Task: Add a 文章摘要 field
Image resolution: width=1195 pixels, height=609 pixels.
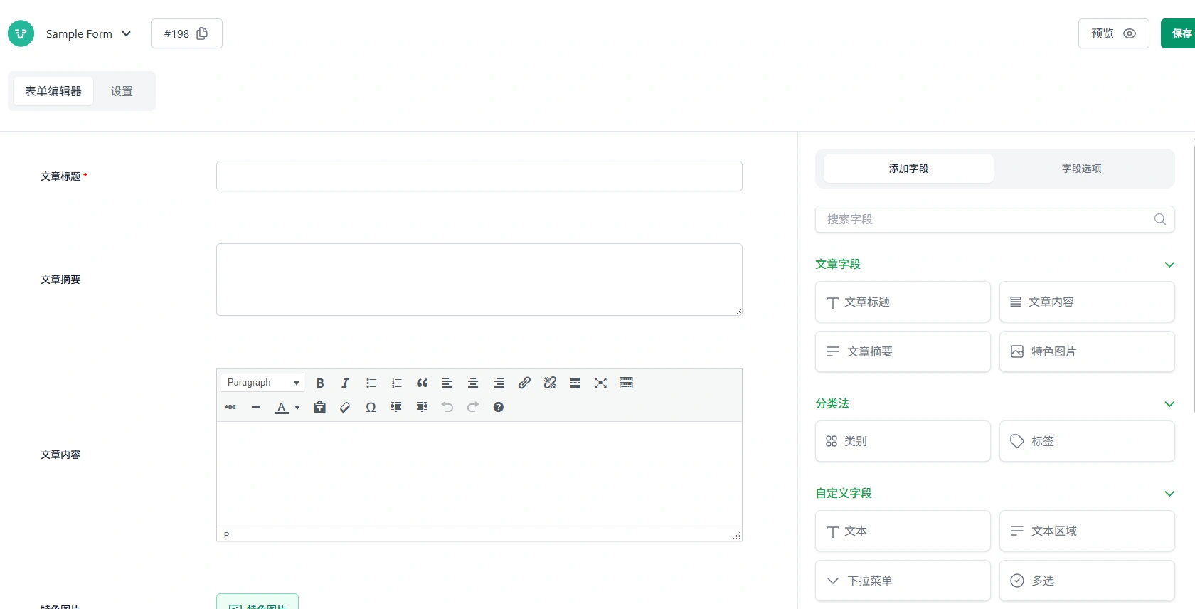Action: pos(903,351)
